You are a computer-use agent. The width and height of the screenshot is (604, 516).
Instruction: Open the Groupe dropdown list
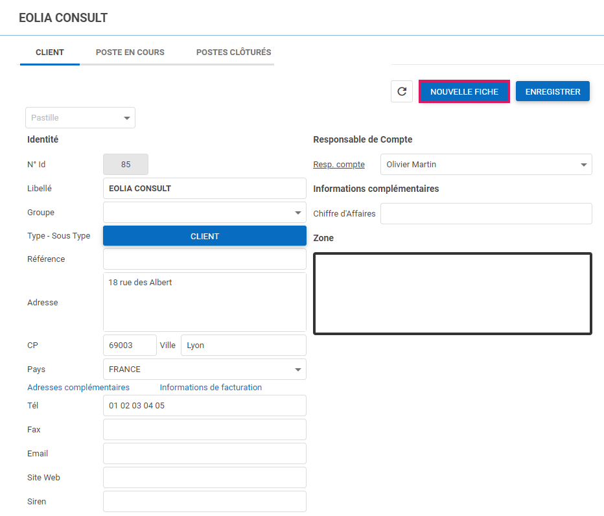click(x=298, y=213)
